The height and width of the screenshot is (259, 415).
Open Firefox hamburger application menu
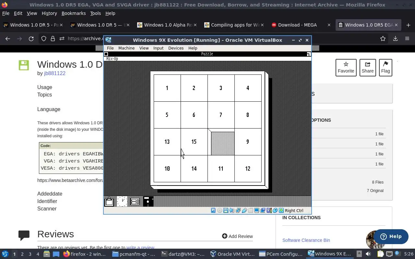(x=407, y=39)
